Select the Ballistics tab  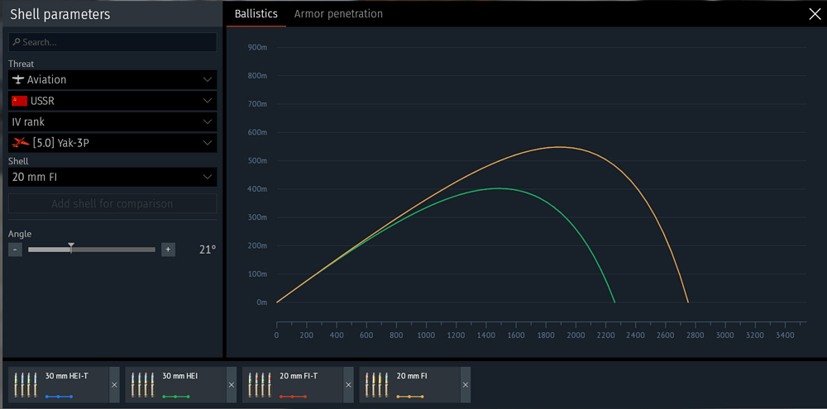256,14
